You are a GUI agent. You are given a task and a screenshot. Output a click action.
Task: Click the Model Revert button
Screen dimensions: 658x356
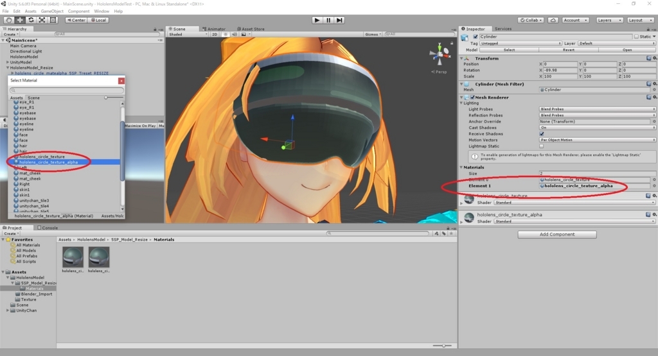click(569, 50)
